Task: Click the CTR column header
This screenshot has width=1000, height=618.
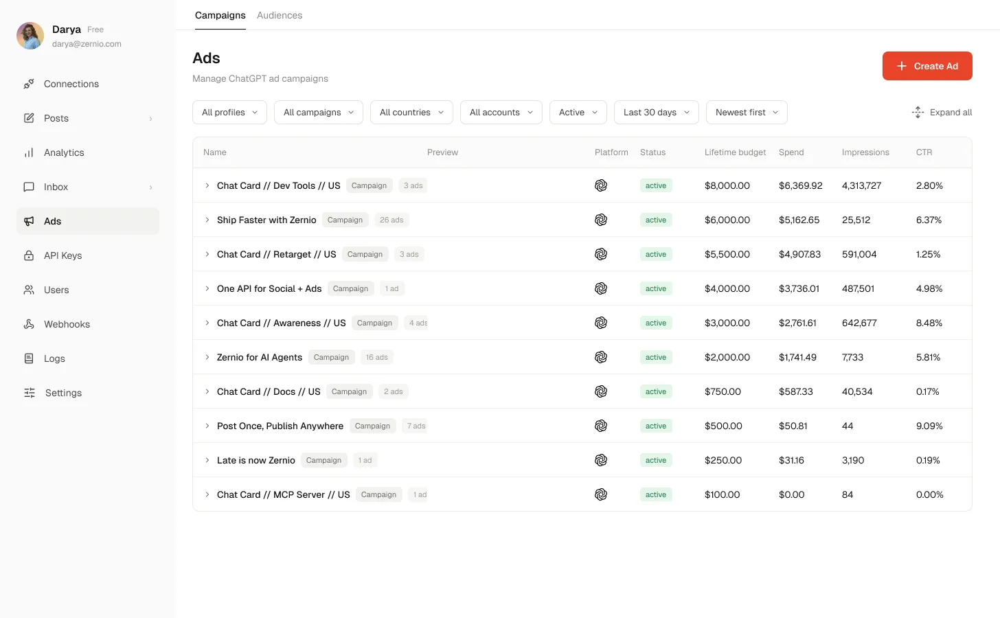Action: tap(924, 152)
